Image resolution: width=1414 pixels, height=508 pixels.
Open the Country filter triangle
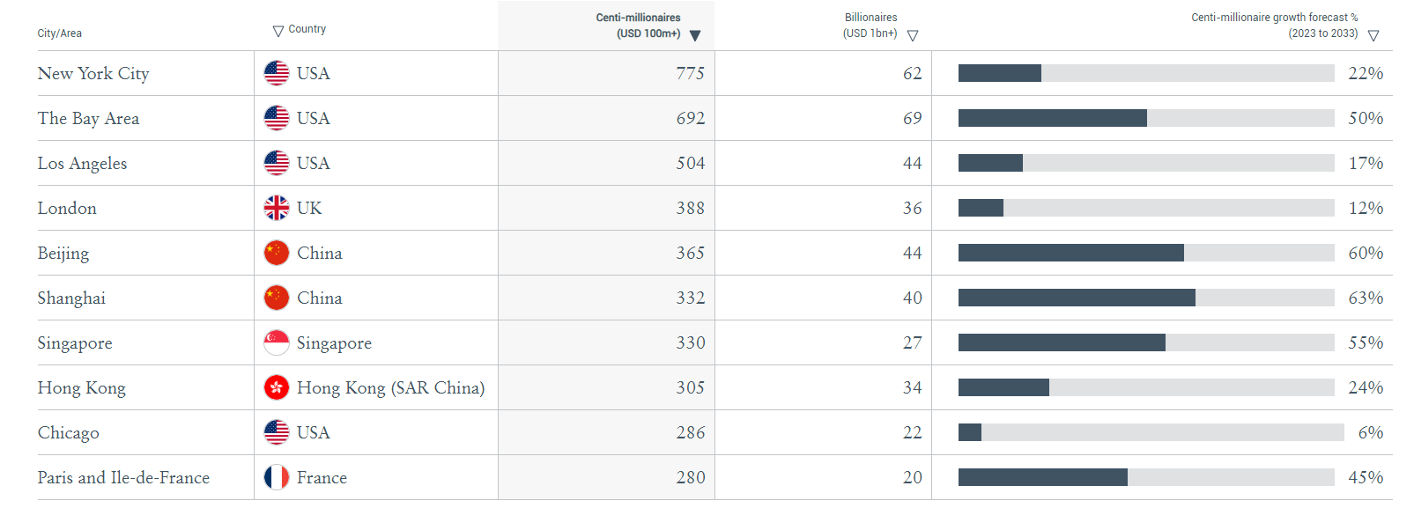tap(278, 31)
